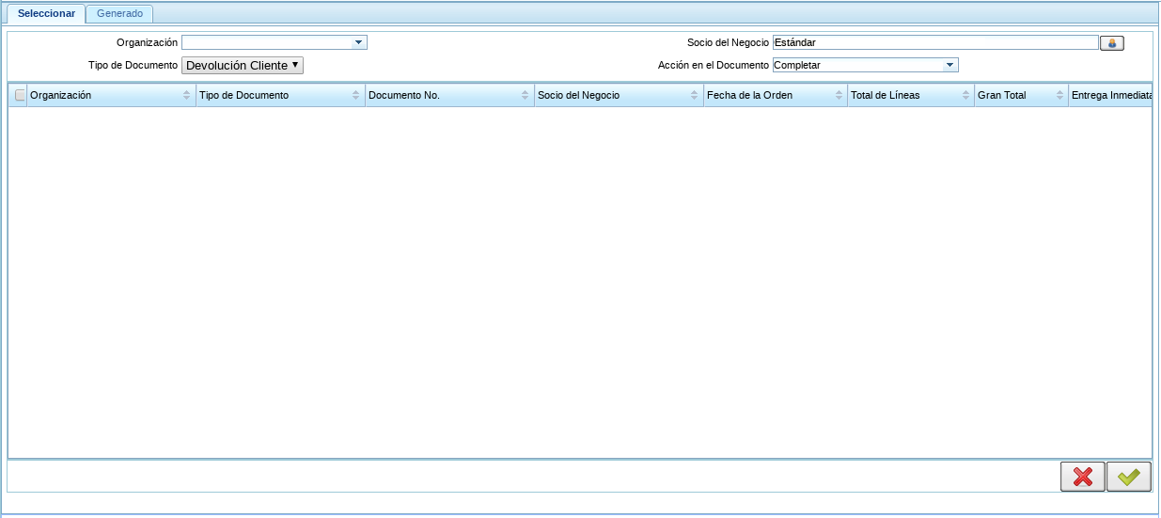The height and width of the screenshot is (518, 1161).
Task: Toggle the select-all checkbox in table header
Action: 20,96
